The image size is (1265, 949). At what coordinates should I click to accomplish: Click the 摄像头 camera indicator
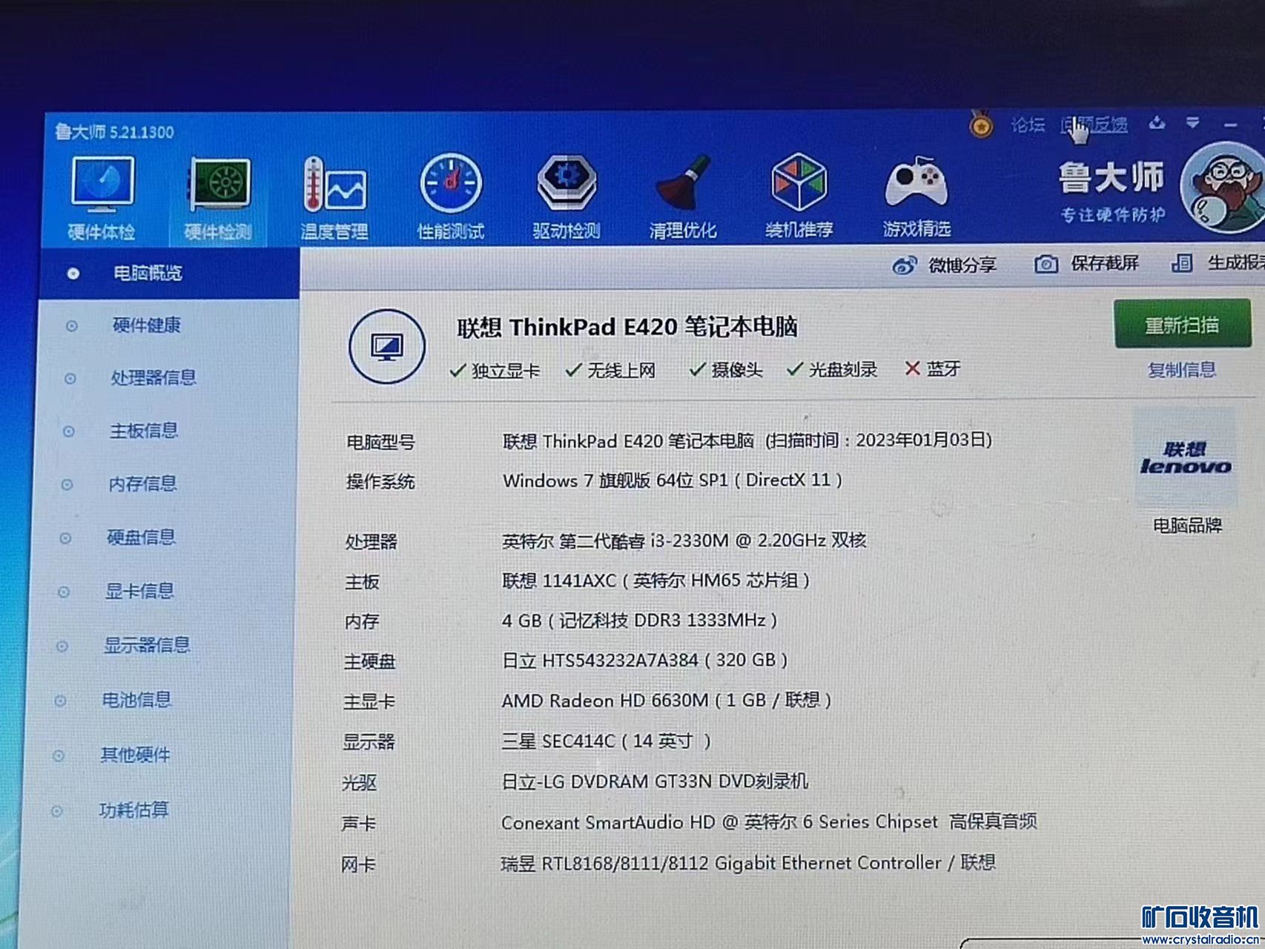coord(726,369)
